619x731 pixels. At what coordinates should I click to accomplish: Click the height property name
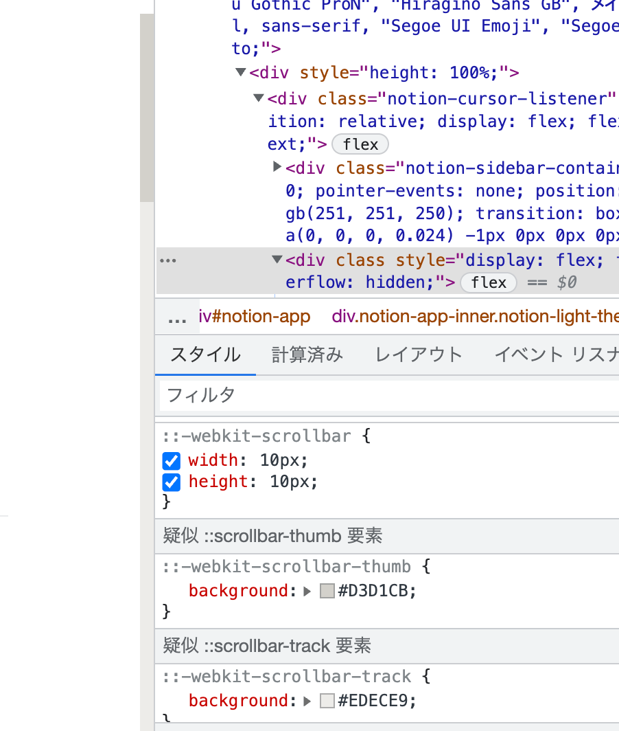click(218, 481)
